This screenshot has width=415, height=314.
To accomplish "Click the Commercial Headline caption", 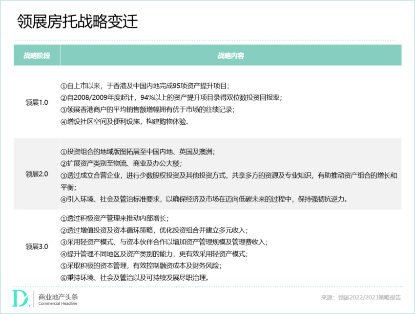I will (x=58, y=303).
